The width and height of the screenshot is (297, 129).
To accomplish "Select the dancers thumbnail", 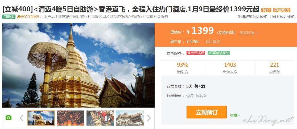I will point(100,118).
